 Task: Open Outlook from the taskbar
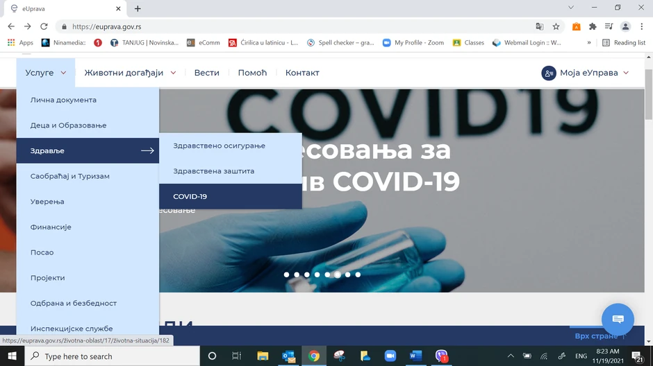[x=288, y=356]
